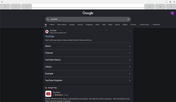This screenshot has height=102, width=176.
Task: Clear the search box with X icon
Action: 128,19
